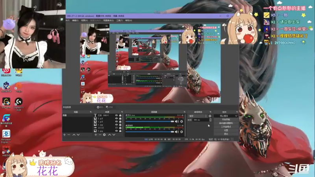This screenshot has width=315, height=177.
Task: Expand the stop-streaming button dropdown arrow
Action: [236, 116]
